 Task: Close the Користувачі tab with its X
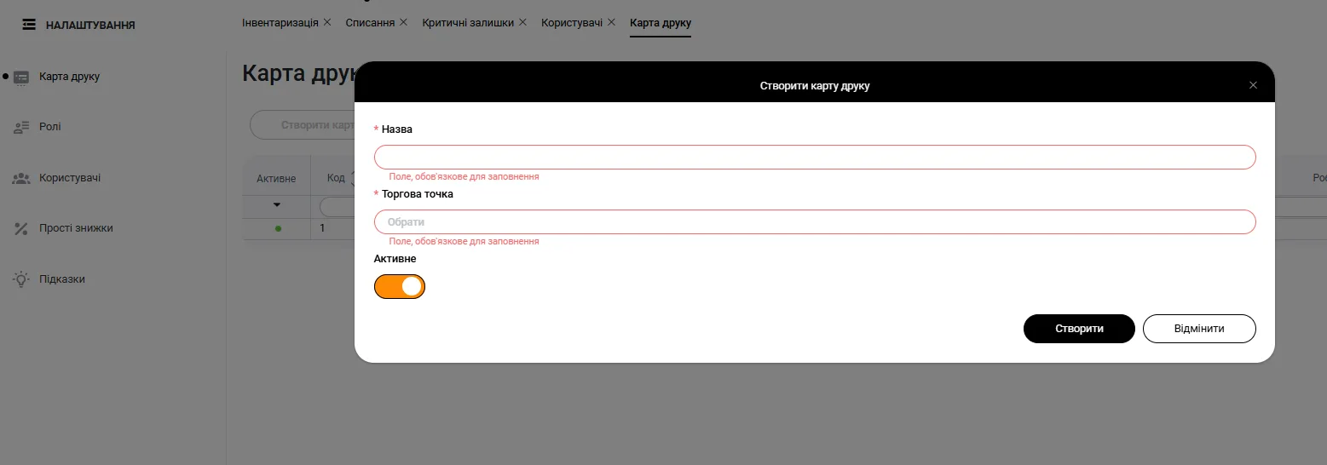pos(610,22)
